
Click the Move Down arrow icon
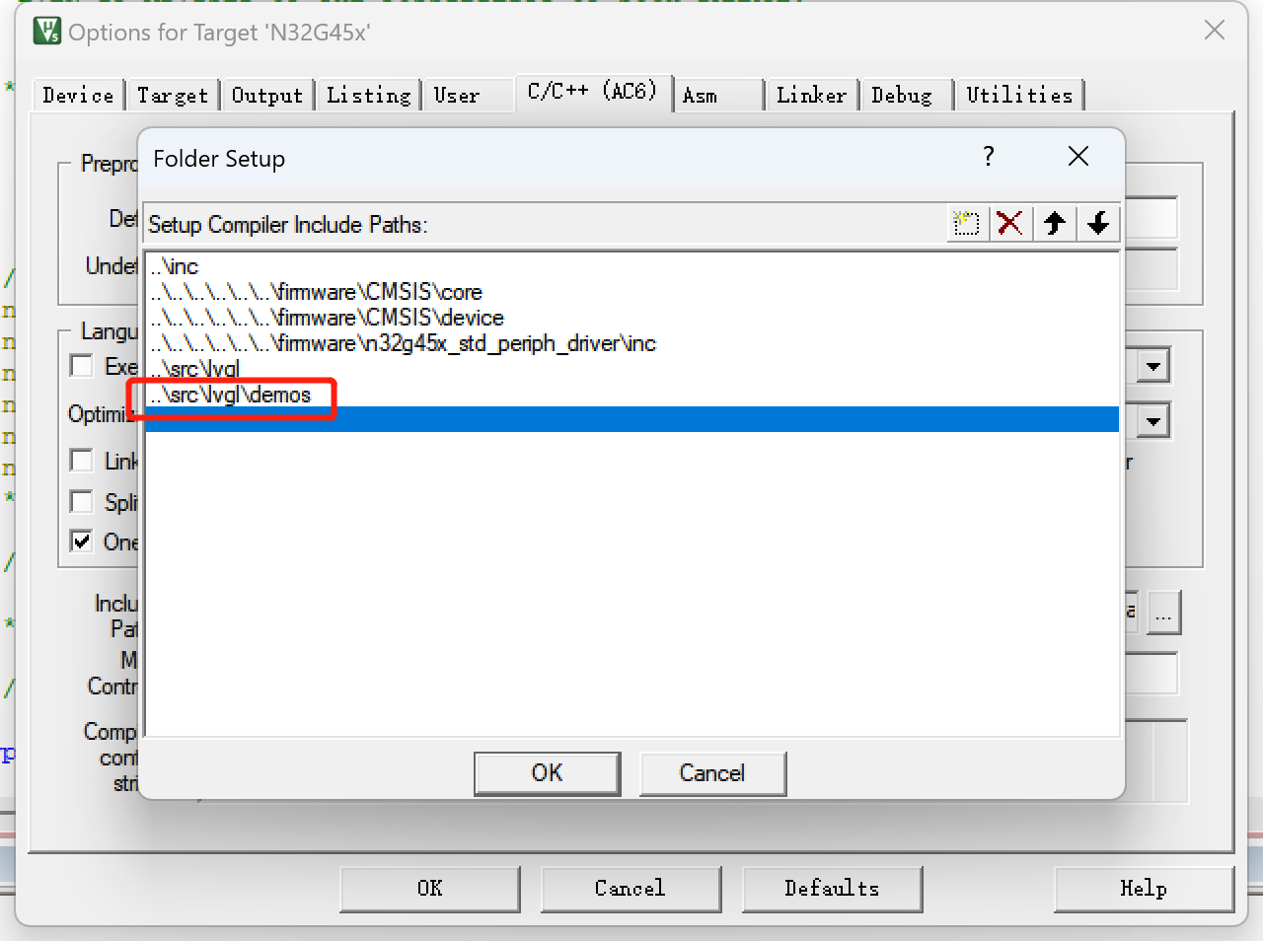pyautogui.click(x=1097, y=223)
